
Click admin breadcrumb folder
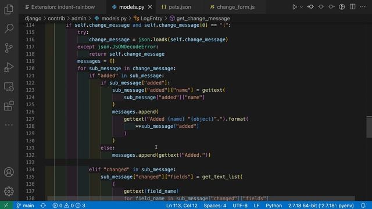79,19
